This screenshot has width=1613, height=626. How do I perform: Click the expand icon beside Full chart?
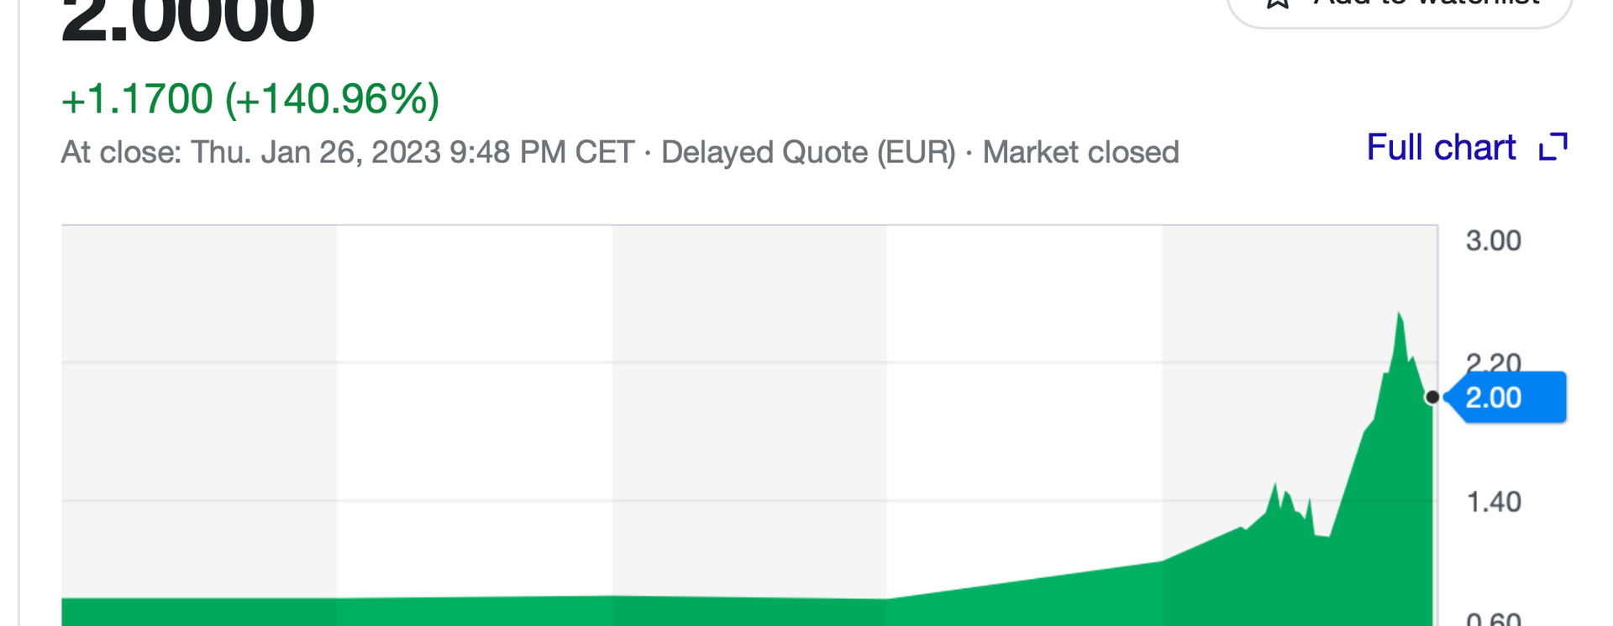(x=1553, y=147)
